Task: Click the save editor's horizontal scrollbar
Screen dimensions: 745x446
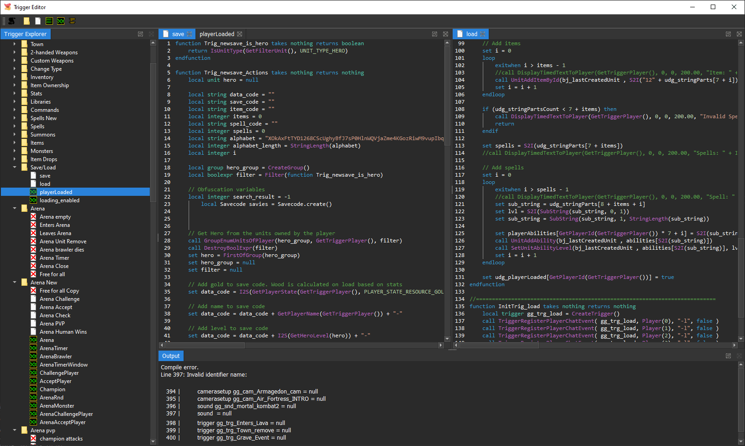Action: [x=206, y=346]
